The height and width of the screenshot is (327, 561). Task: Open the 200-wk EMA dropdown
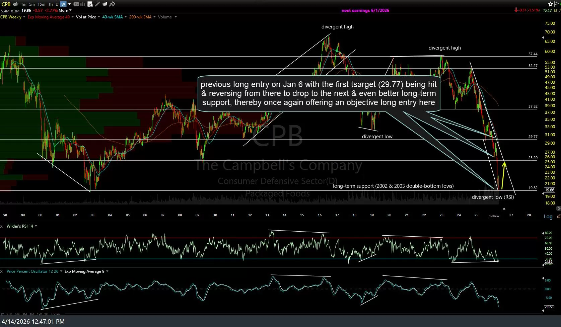pos(154,17)
